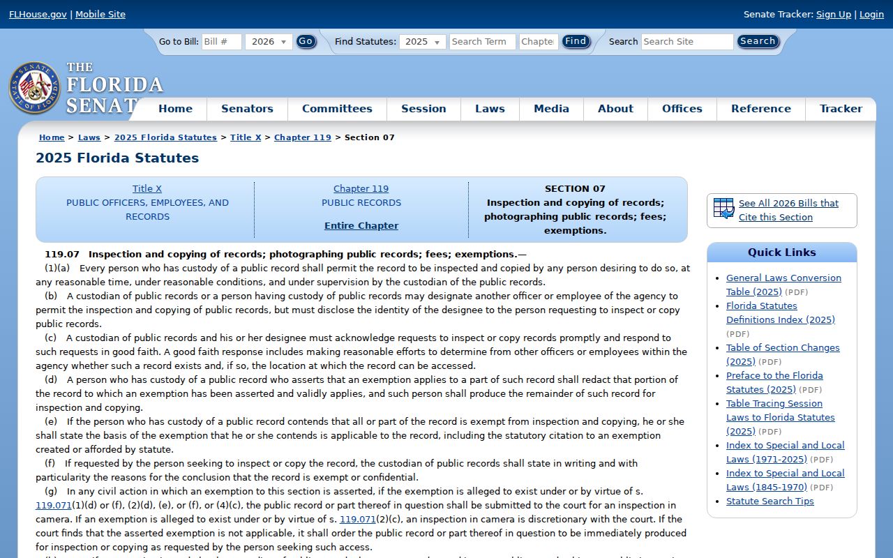Open the Title X header link
The image size is (893, 558).
(147, 189)
